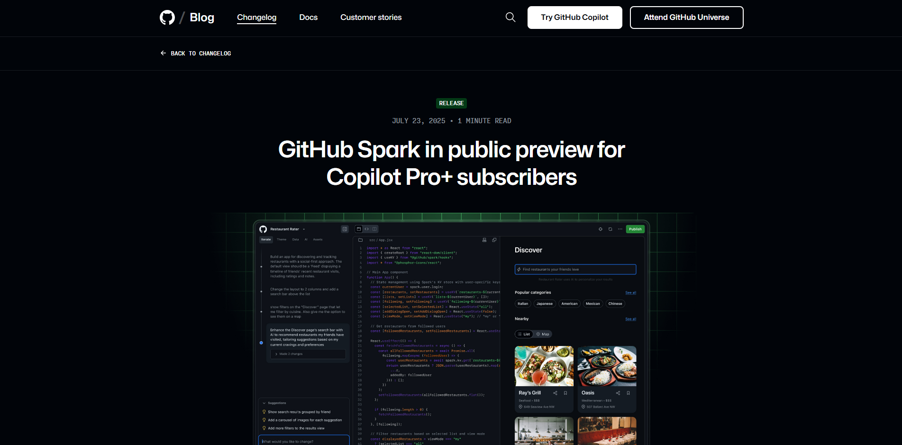Click the refresh preview icon
This screenshot has height=445, width=902.
tap(610, 229)
